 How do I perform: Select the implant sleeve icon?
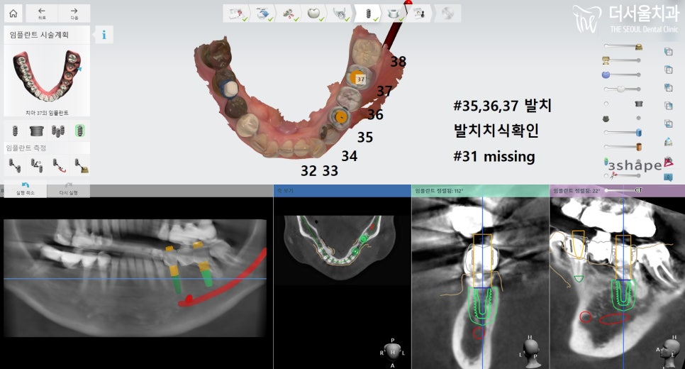click(x=36, y=131)
